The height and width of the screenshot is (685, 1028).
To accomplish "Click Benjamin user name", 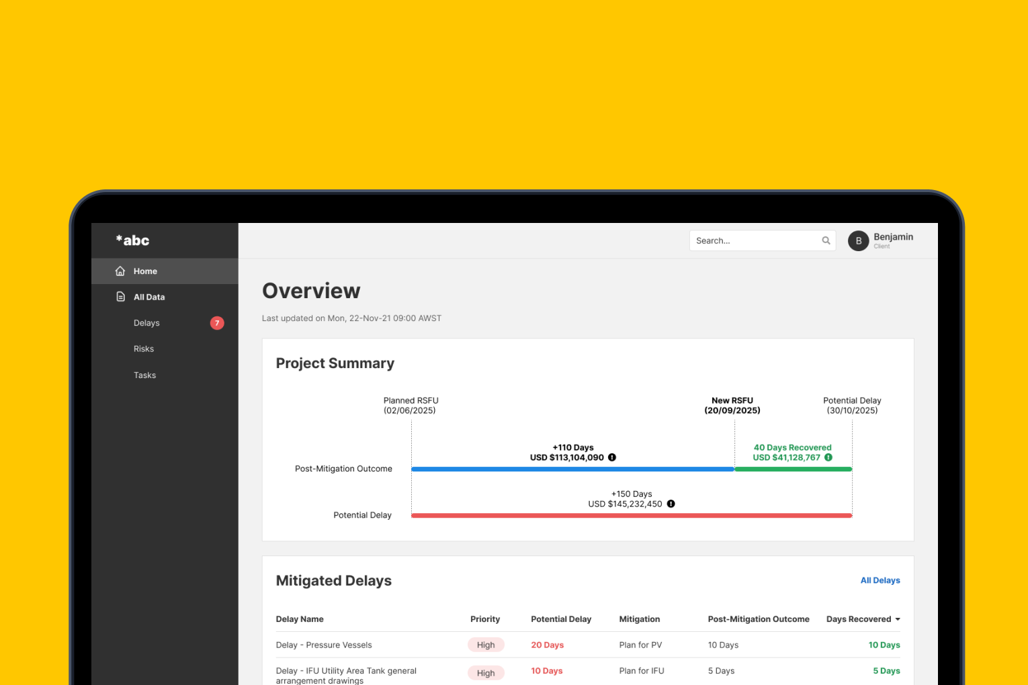I will click(x=893, y=237).
